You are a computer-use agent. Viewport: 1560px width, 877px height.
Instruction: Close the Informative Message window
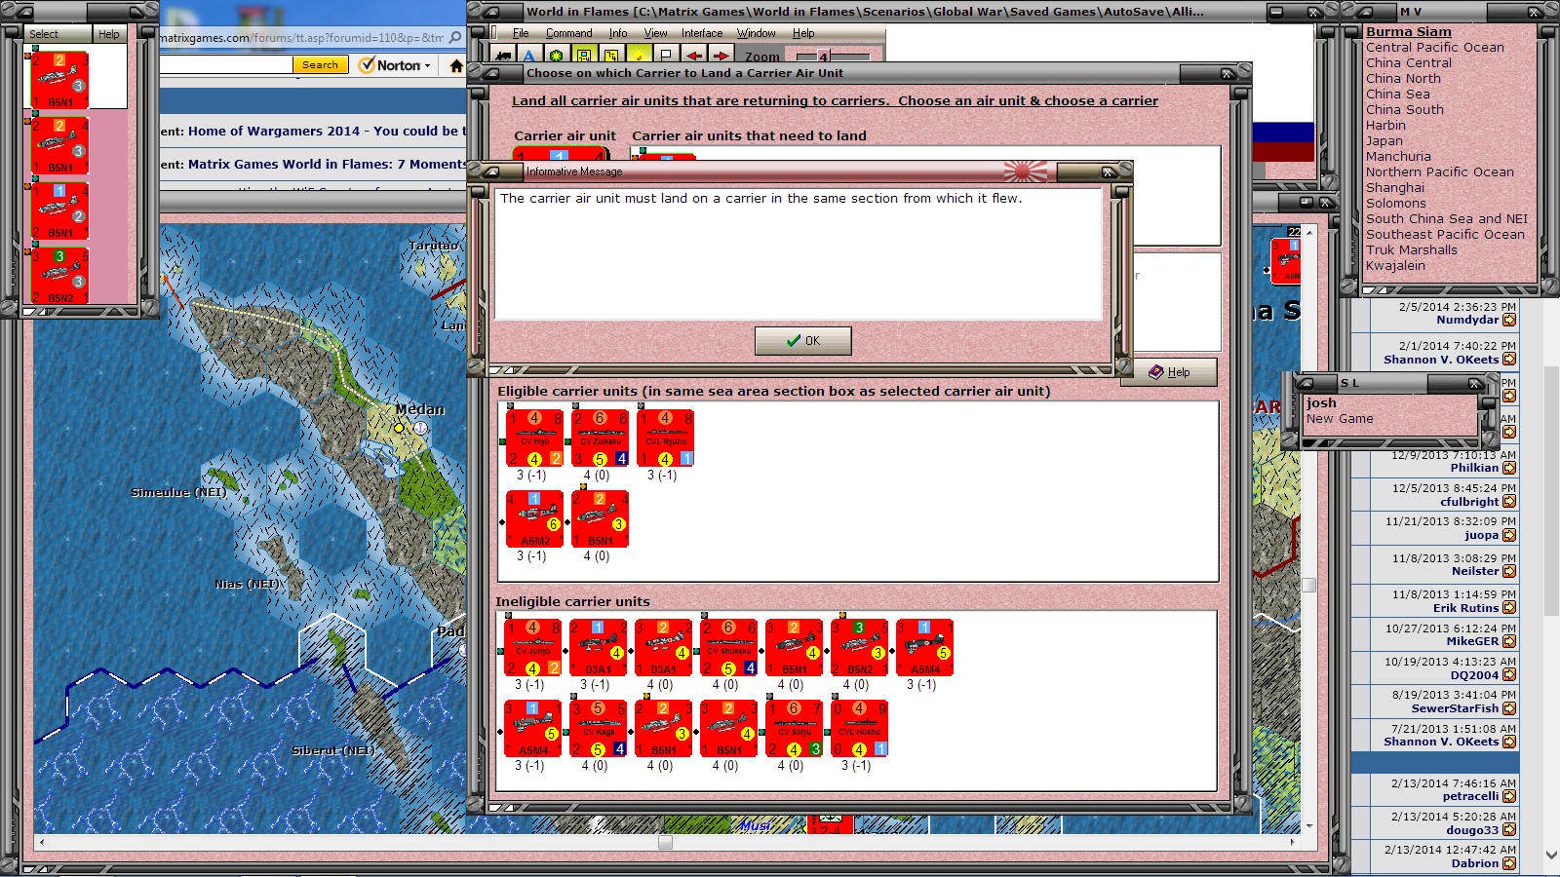pos(1109,172)
